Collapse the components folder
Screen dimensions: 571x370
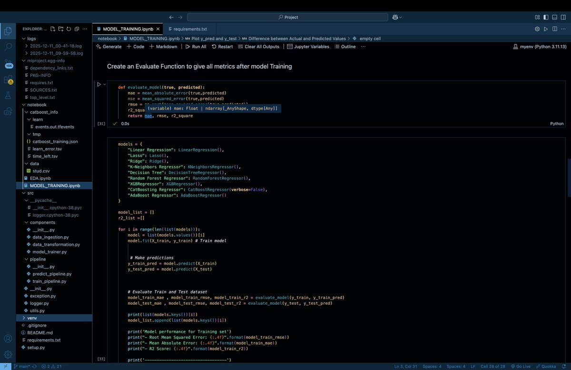click(x=53, y=222)
